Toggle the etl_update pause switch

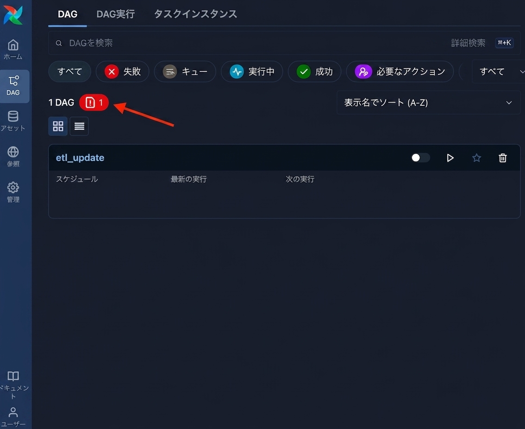tap(420, 158)
